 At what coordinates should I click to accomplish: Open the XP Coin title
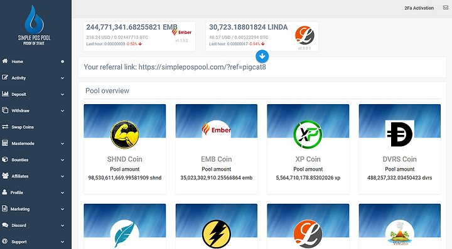coord(308,159)
